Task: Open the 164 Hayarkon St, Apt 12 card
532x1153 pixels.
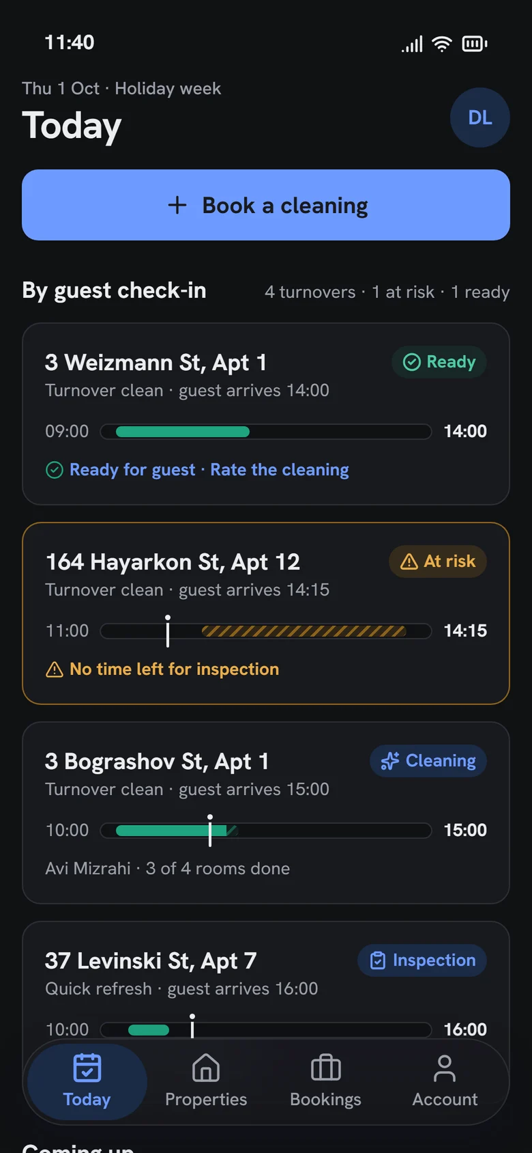Action: click(266, 613)
